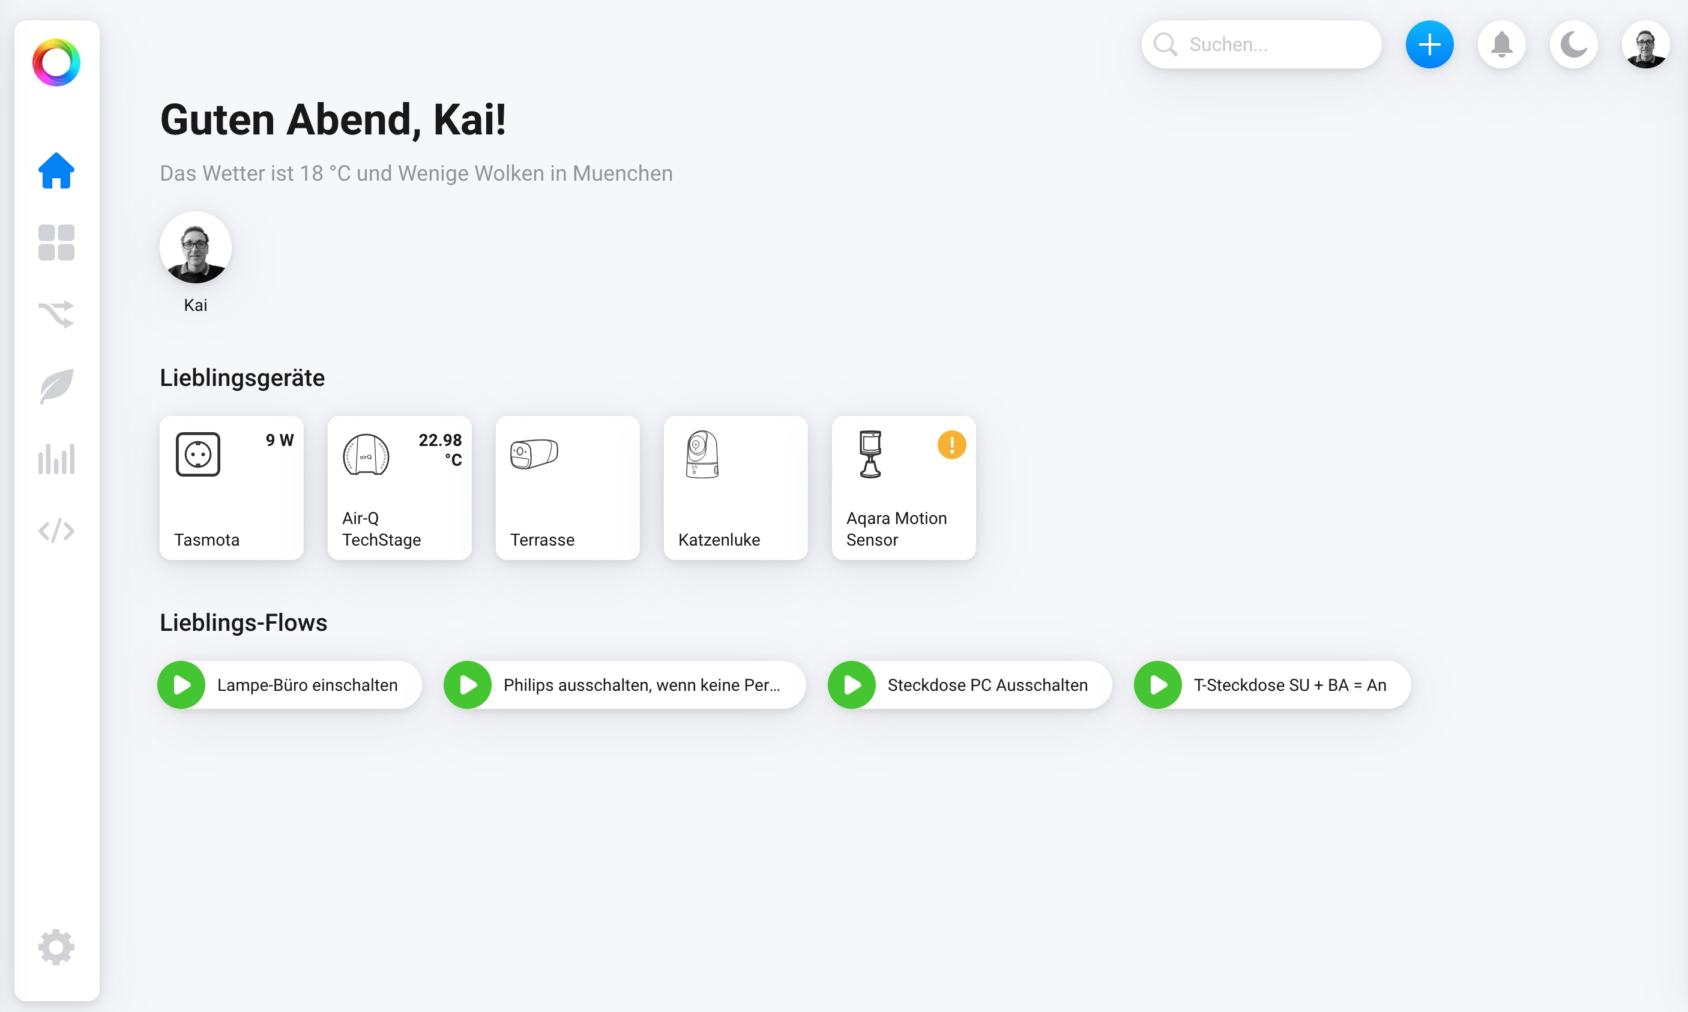This screenshot has width=1688, height=1012.
Task: Toggle the Tasmota socket device tile
Action: tap(231, 488)
